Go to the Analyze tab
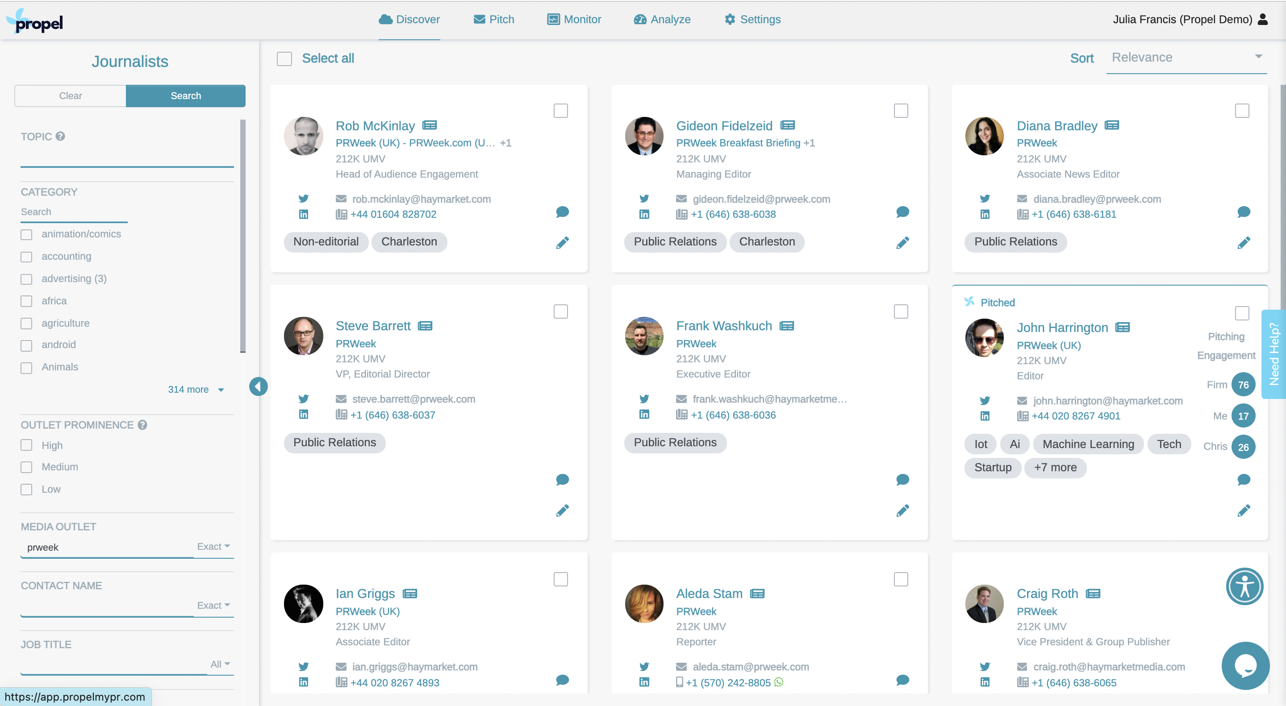The image size is (1286, 706). tap(662, 20)
